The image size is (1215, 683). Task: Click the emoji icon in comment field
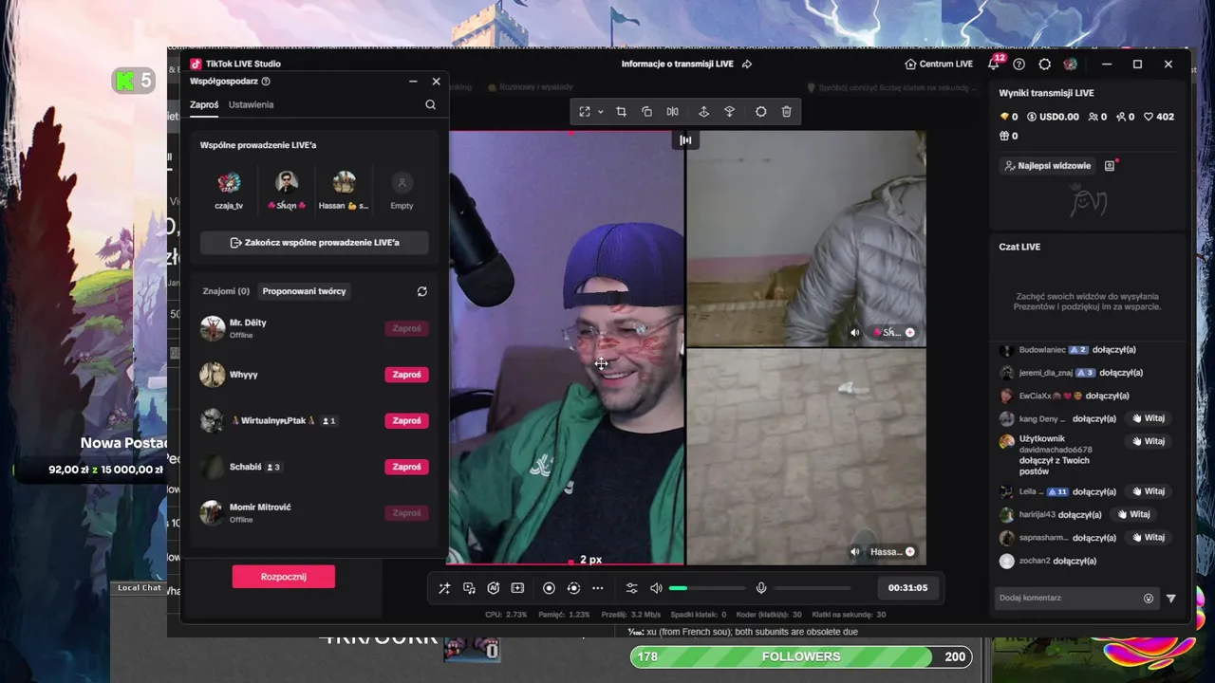tap(1149, 599)
